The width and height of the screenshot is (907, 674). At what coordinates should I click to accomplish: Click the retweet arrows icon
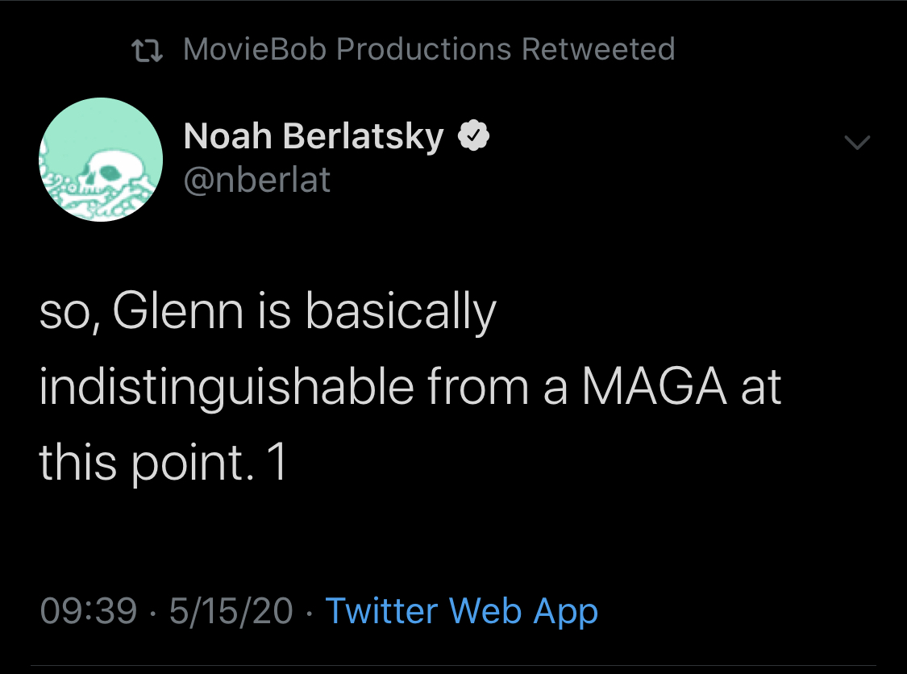tap(147, 50)
